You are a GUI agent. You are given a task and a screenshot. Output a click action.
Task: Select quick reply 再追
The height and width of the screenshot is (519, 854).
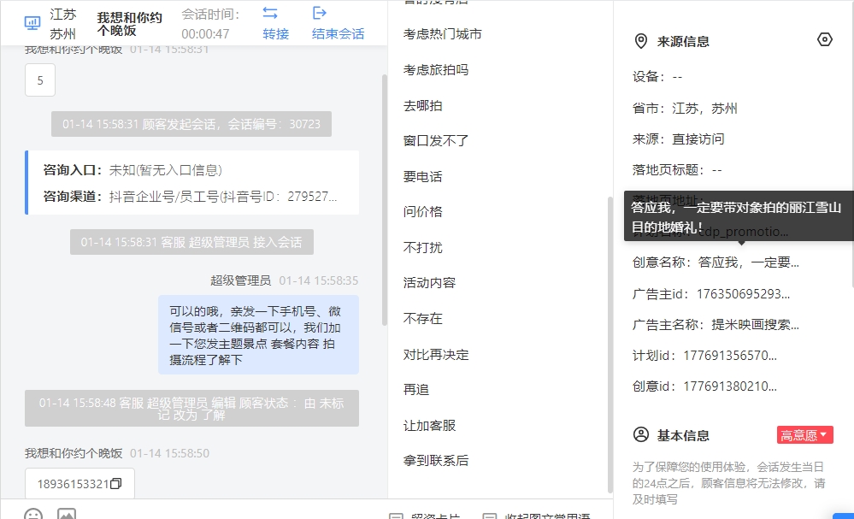tap(416, 390)
